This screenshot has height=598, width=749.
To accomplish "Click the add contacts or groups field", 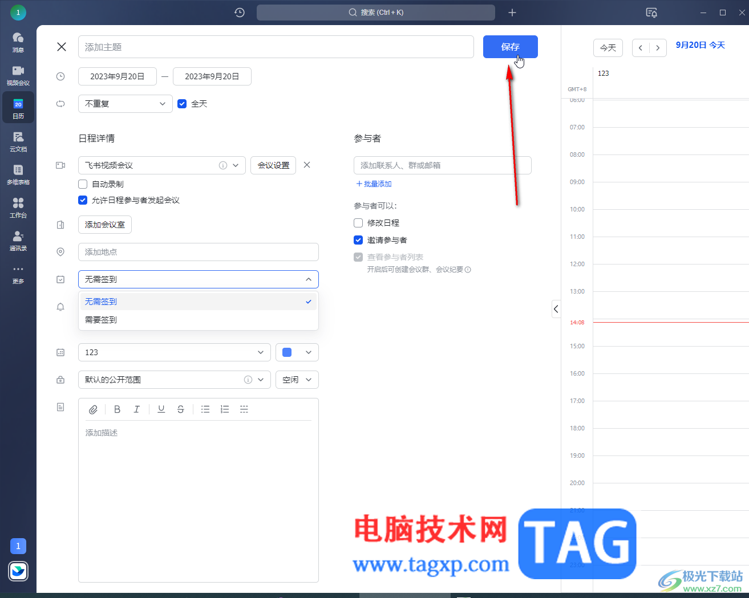I will [x=443, y=165].
